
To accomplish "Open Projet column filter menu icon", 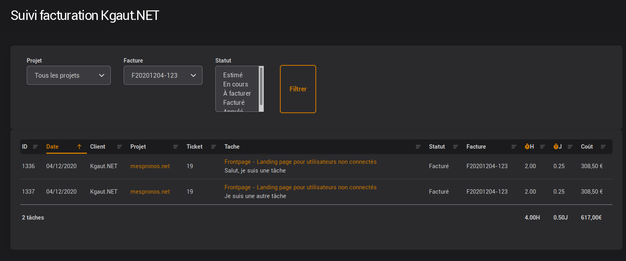I will coord(175,147).
